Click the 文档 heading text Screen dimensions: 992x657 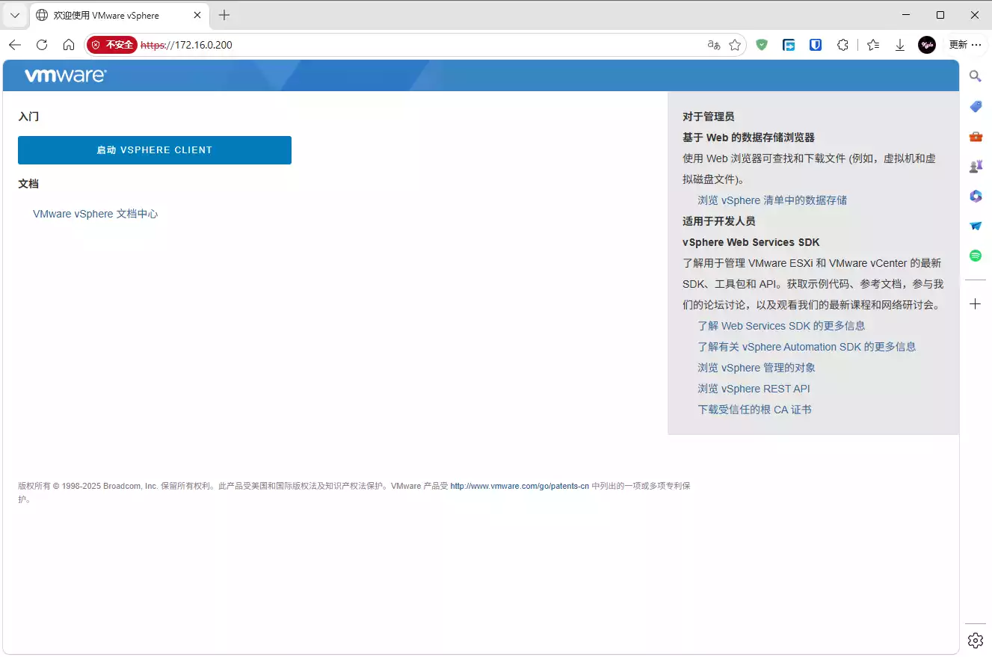point(28,184)
